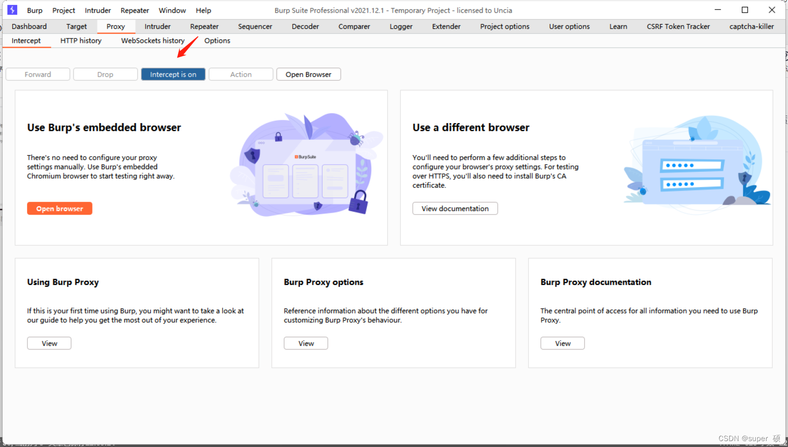Image resolution: width=788 pixels, height=447 pixels.
Task: Switch to the Target tab
Action: coord(76,27)
